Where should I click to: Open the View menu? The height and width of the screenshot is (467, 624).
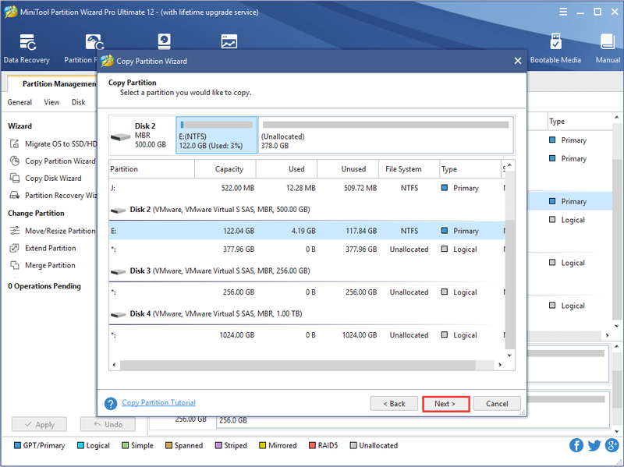(51, 102)
